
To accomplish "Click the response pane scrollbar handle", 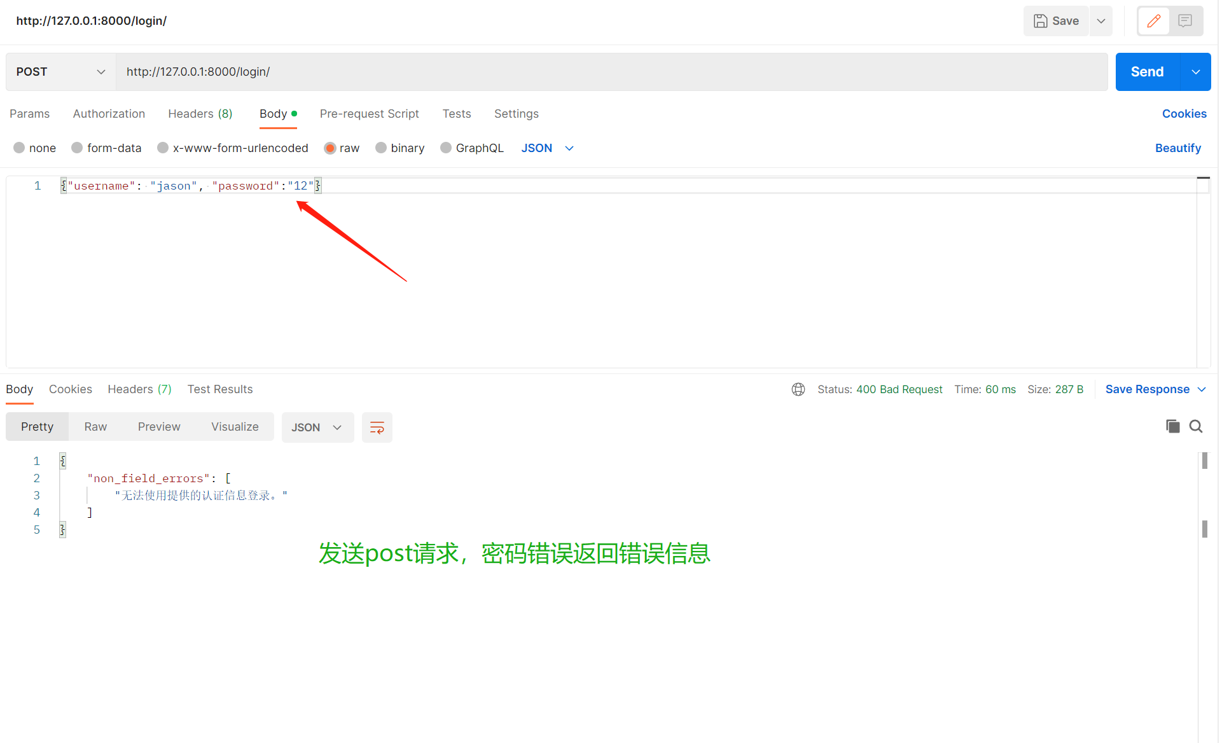I will 1204,461.
